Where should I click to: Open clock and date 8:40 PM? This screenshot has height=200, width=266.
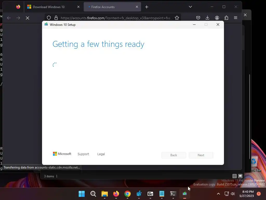click(247, 194)
